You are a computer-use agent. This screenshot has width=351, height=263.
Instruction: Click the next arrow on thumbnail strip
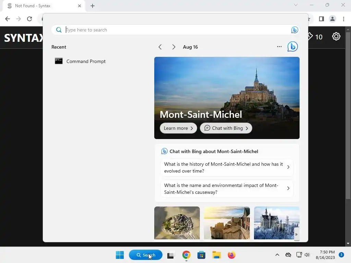[x=296, y=234]
